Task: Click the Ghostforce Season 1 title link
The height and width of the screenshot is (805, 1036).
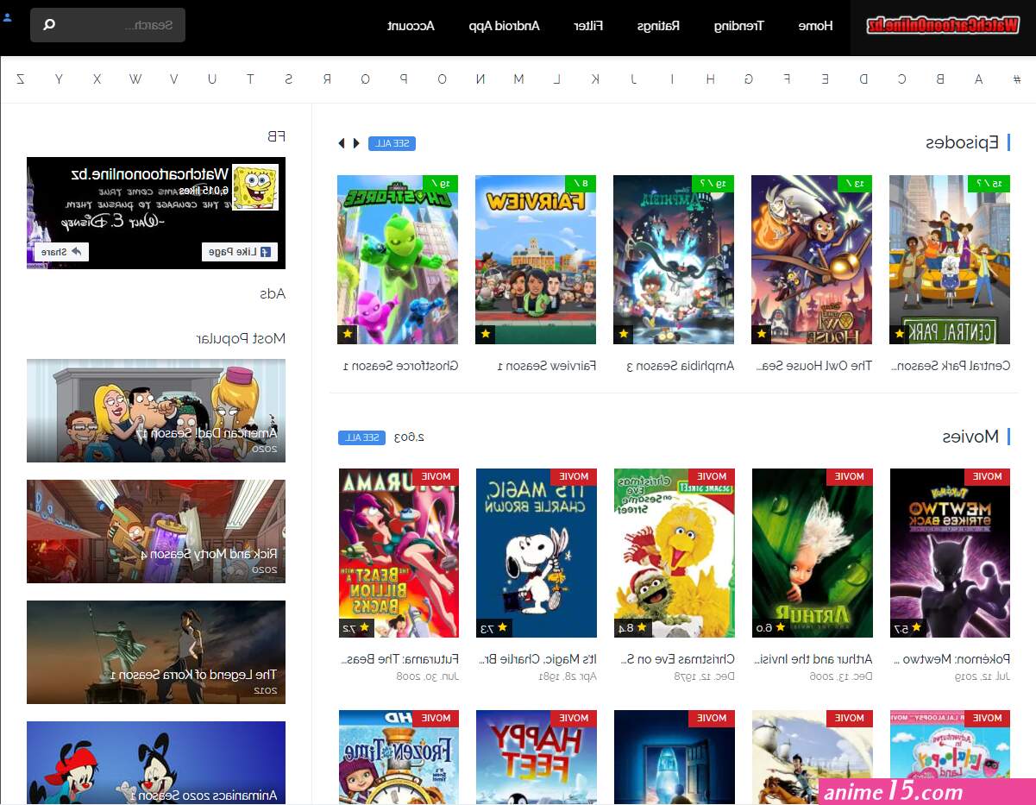Action: click(401, 366)
